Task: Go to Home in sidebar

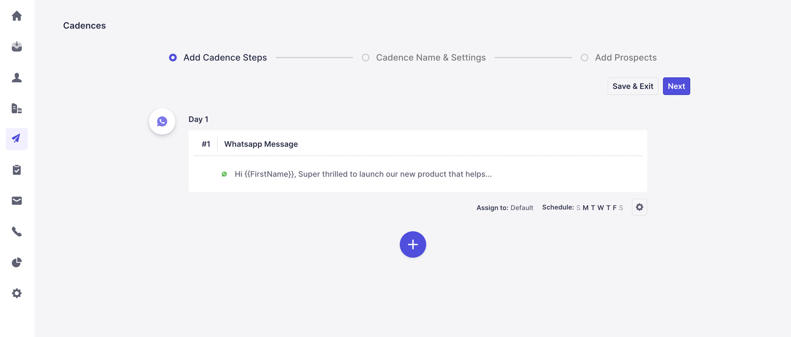Action: [x=17, y=16]
